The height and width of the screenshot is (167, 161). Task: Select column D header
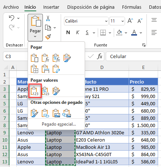point(102,68)
